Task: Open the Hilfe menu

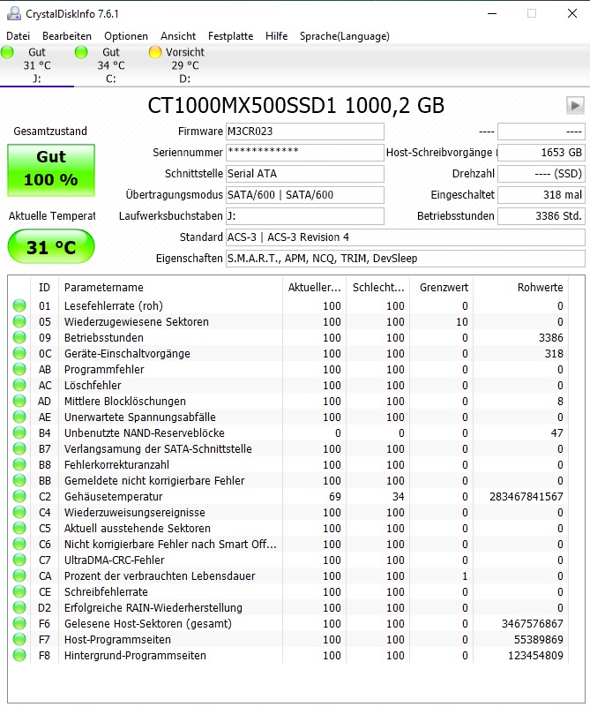Action: (x=277, y=36)
